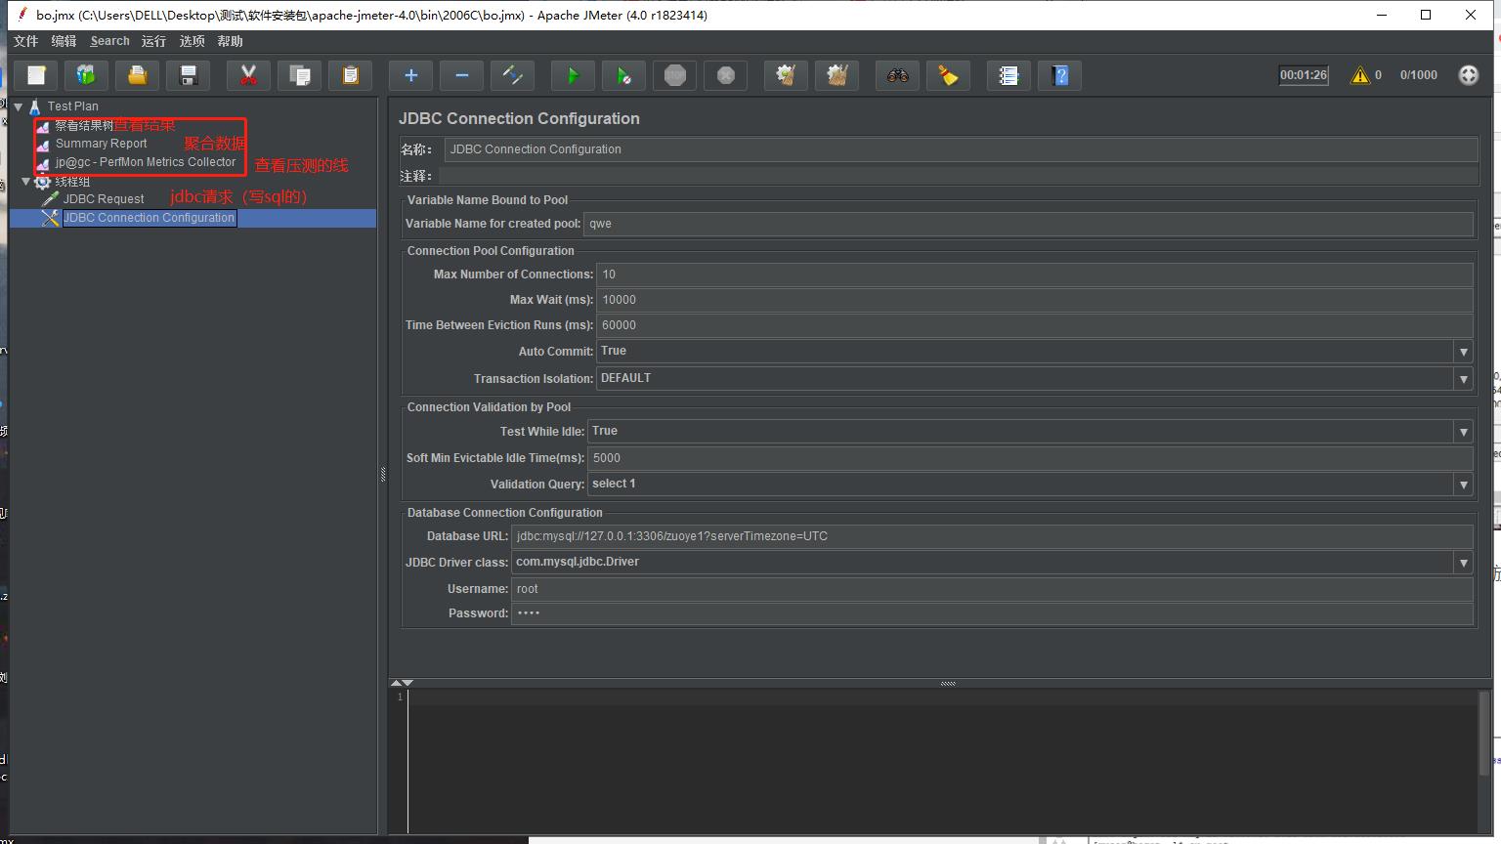Click the Copy toolbar icon
The width and height of the screenshot is (1501, 844).
[299, 75]
